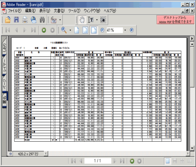Set view to Fit Page icon

pos(85,30)
